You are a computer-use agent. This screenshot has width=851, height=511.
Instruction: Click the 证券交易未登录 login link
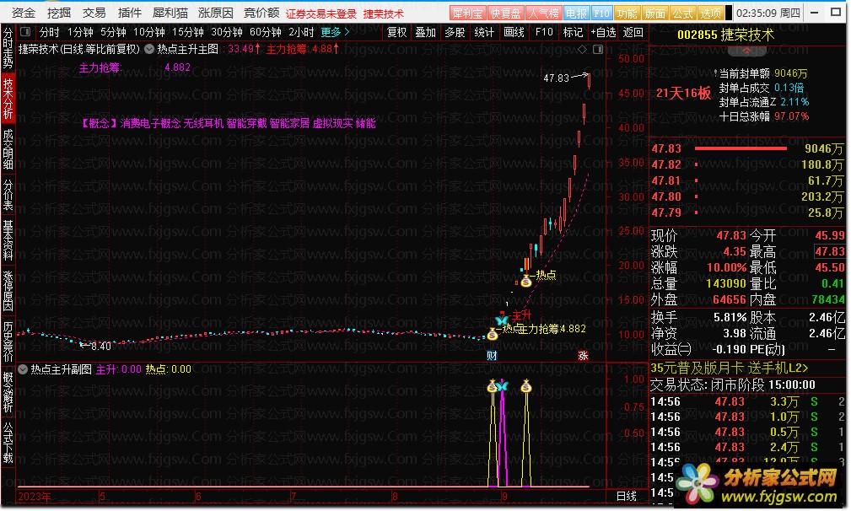[x=321, y=13]
